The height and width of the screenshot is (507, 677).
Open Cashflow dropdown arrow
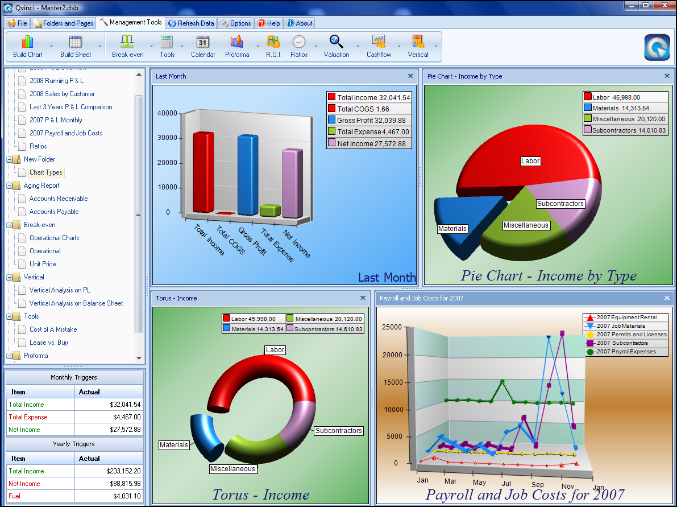tap(400, 46)
